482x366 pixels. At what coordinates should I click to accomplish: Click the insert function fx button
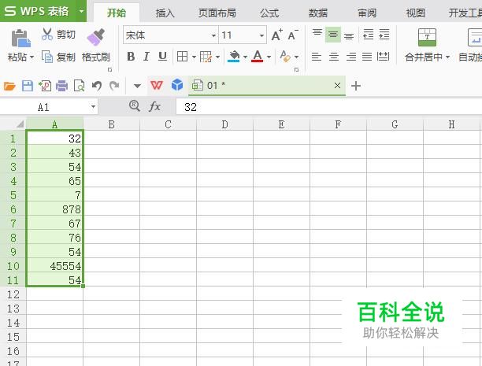pyautogui.click(x=154, y=106)
